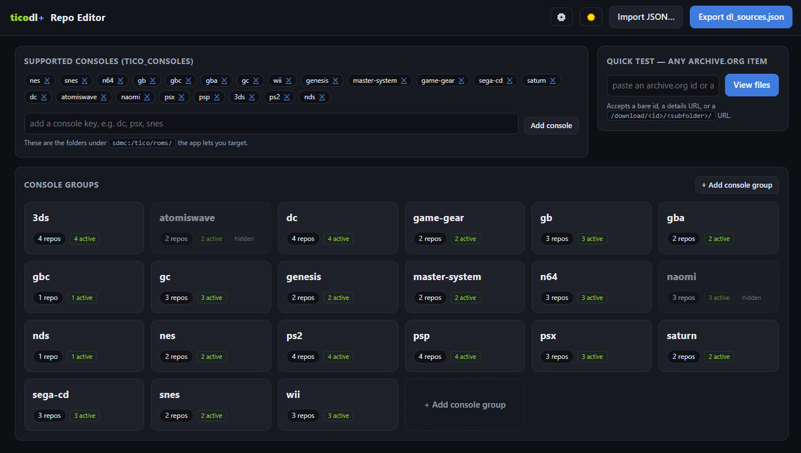Remove the dc console tag
This screenshot has width=801, height=453.
(x=44, y=97)
